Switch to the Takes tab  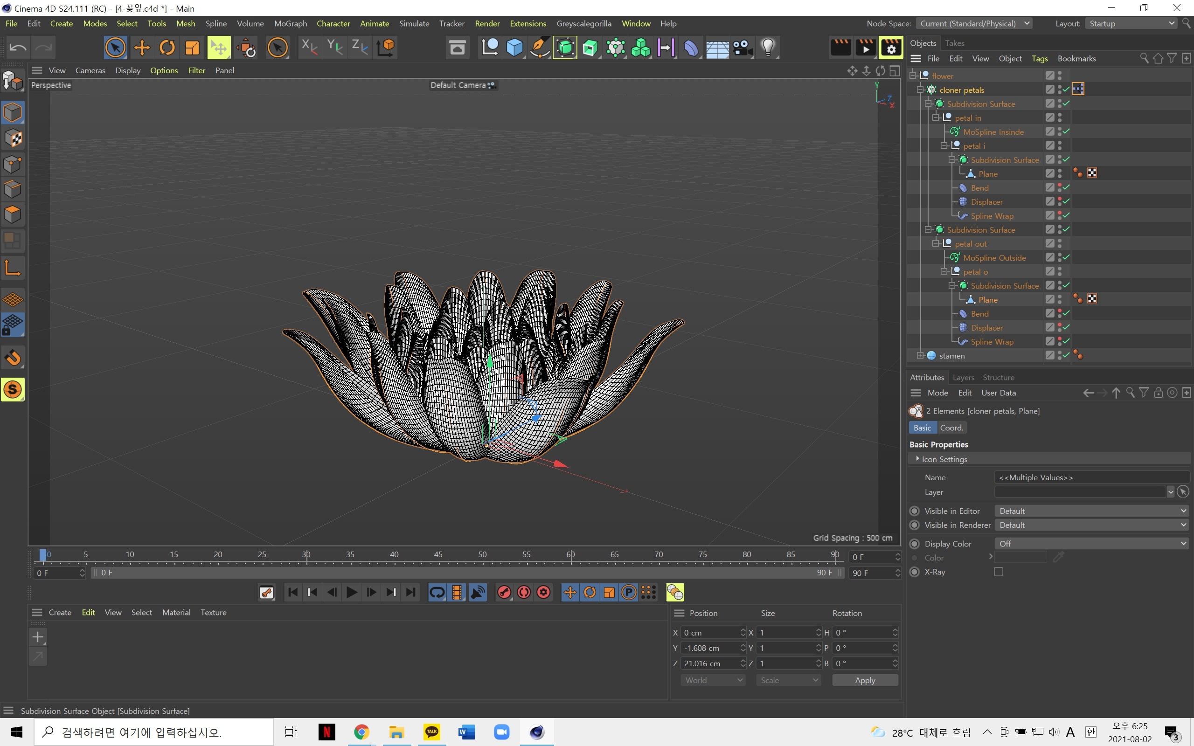(955, 43)
